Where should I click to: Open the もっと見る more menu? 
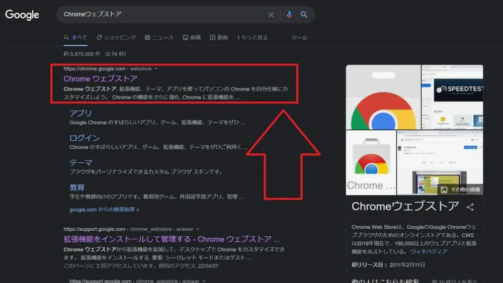[252, 38]
